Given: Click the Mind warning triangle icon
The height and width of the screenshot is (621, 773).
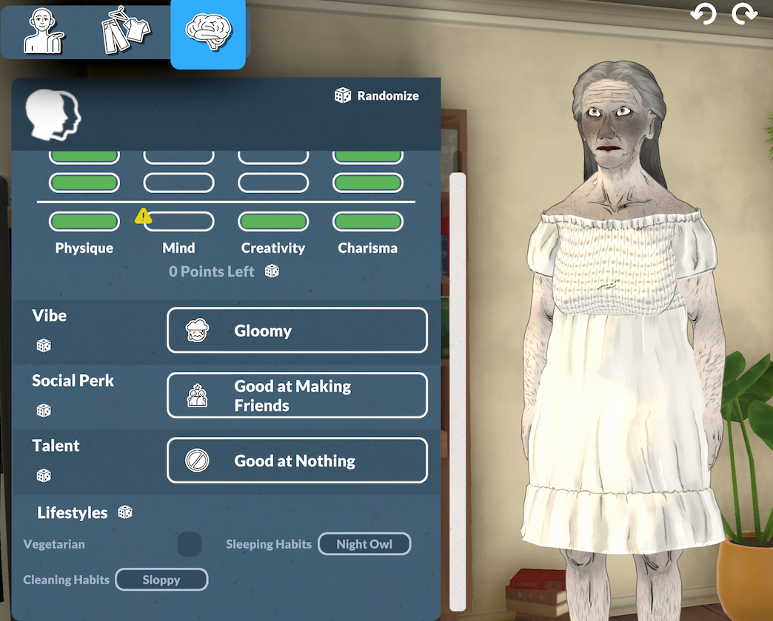Looking at the screenshot, I should pyautogui.click(x=143, y=216).
